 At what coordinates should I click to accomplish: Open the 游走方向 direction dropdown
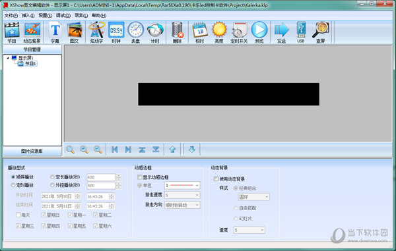point(182,205)
